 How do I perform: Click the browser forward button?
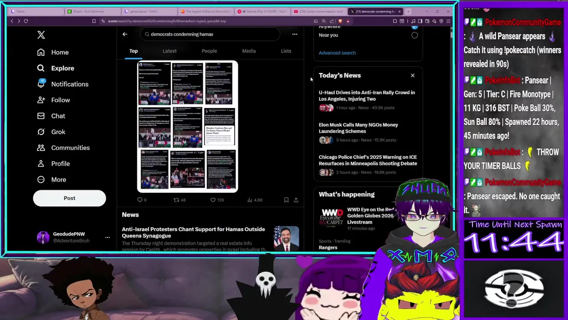[x=19, y=21]
